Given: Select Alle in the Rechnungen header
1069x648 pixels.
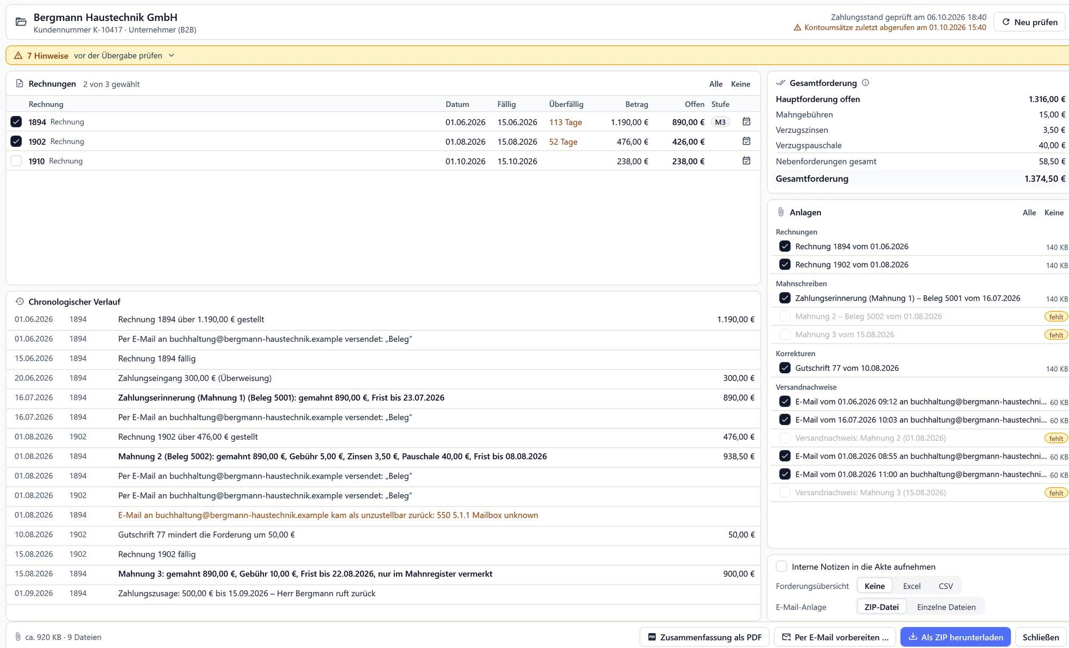Looking at the screenshot, I should pos(716,84).
